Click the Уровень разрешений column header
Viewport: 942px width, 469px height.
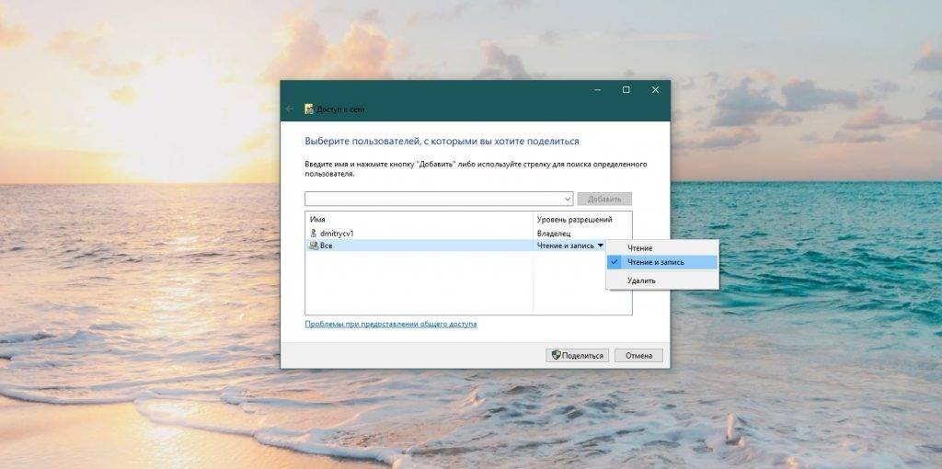581,220
